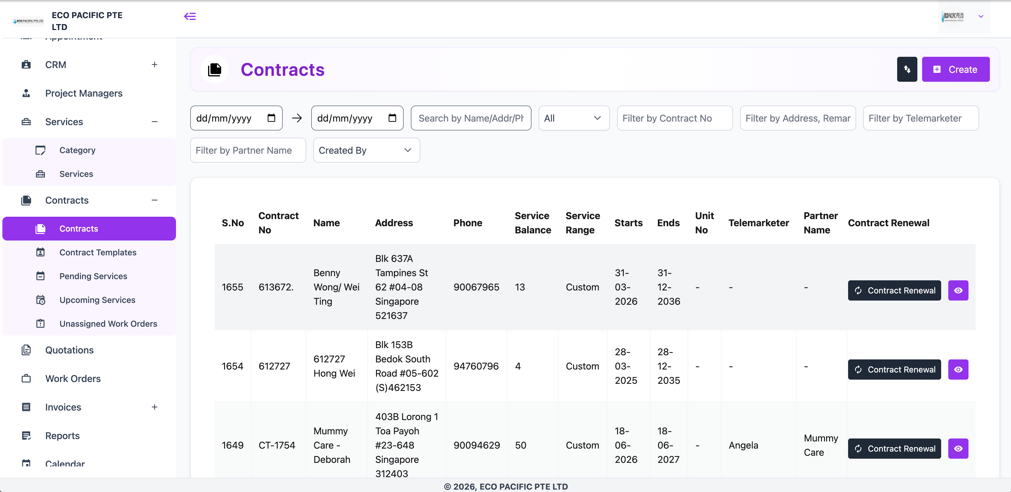Click serial number 1654

click(232, 366)
